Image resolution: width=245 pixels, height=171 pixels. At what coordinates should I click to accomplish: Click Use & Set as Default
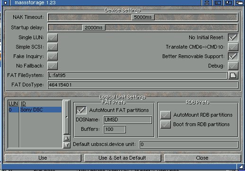[x=122, y=158]
